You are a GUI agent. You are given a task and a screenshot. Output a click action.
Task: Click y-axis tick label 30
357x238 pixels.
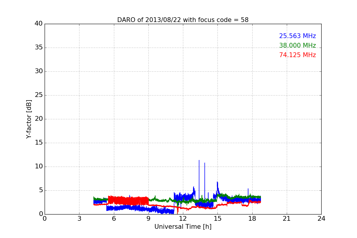[x=39, y=71]
